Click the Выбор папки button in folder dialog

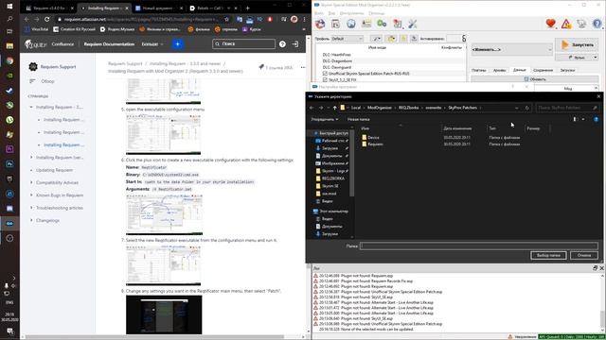click(x=548, y=255)
